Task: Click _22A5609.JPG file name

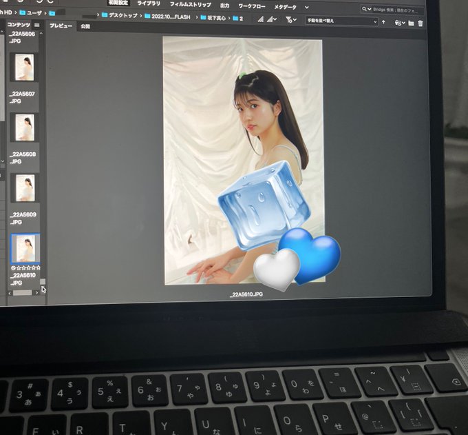Action: (x=23, y=219)
